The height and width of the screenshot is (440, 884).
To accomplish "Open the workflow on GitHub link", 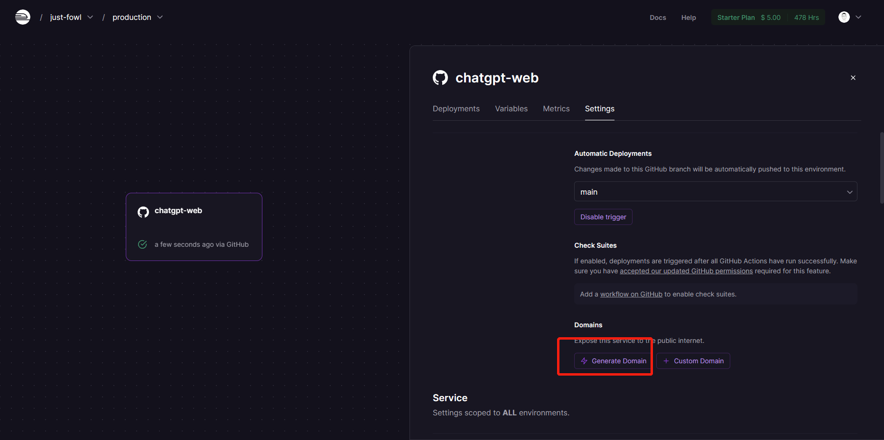I will click(x=631, y=294).
